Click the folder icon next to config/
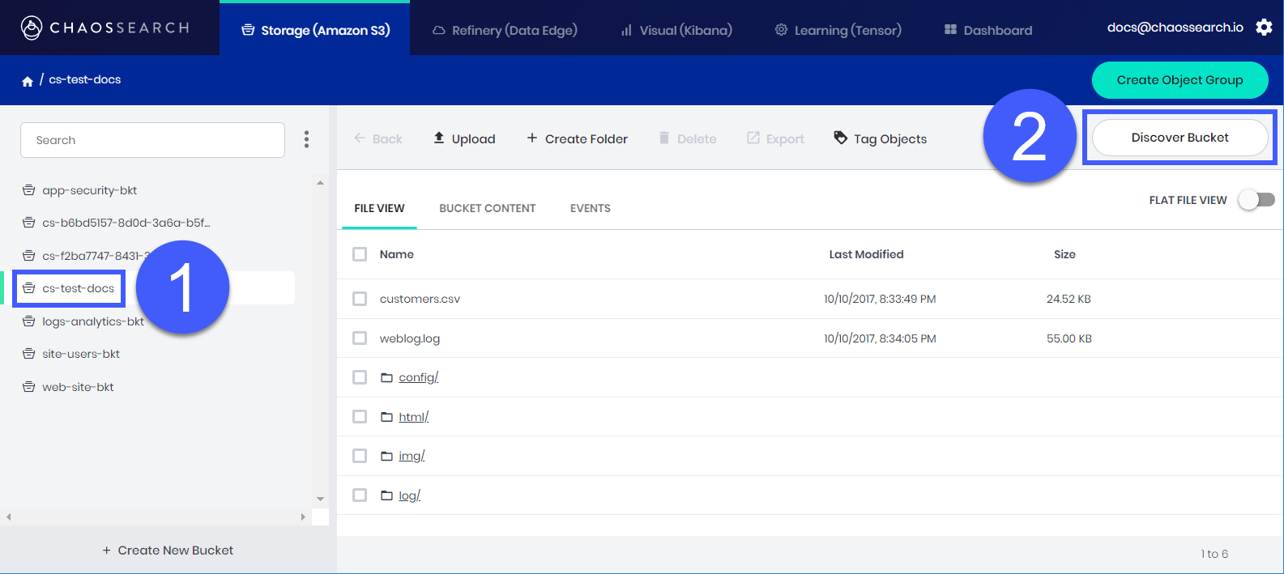 click(x=386, y=377)
